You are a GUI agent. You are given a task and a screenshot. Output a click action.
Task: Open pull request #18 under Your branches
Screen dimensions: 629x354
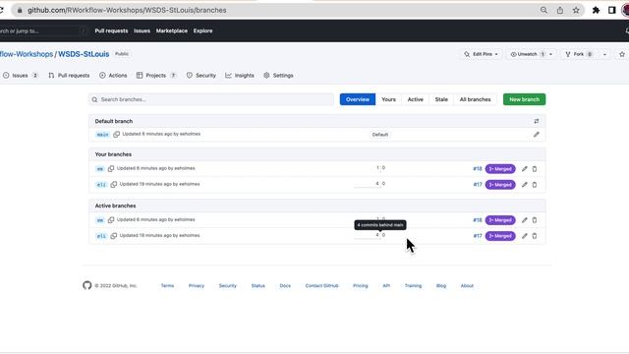[478, 169]
